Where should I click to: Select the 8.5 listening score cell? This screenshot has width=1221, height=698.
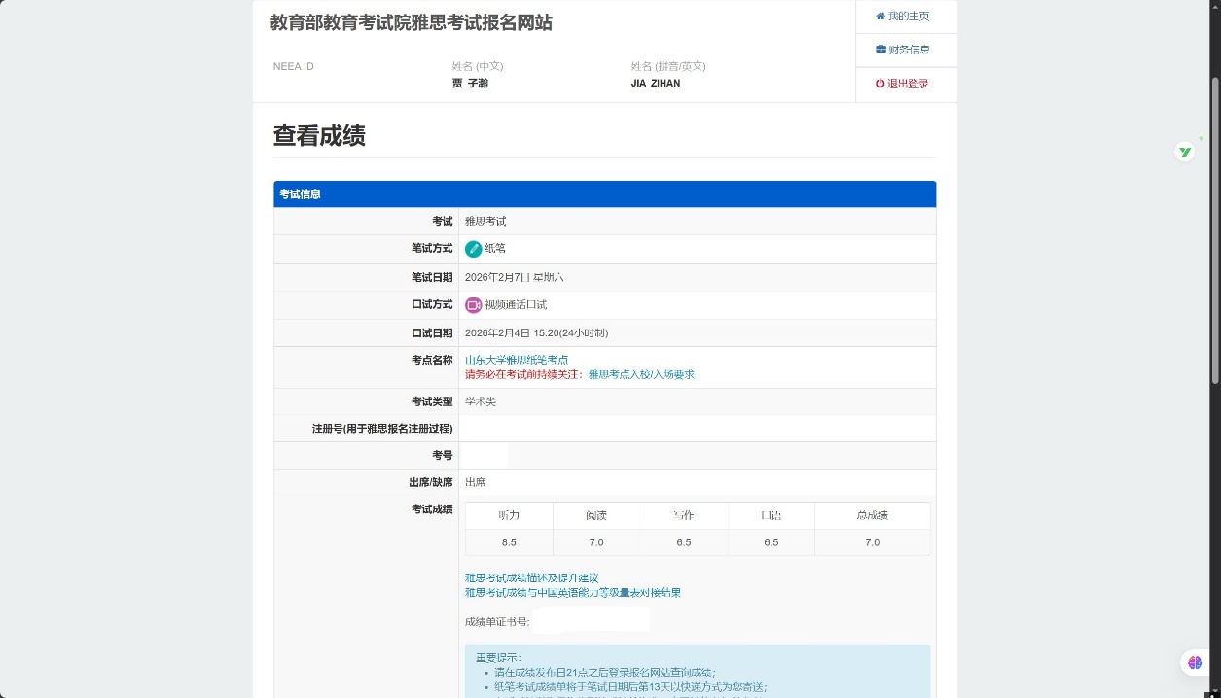point(509,542)
